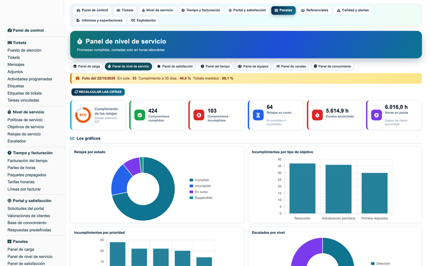
Task: Open Tareas vinculadas sidebar link
Action: 23,100
